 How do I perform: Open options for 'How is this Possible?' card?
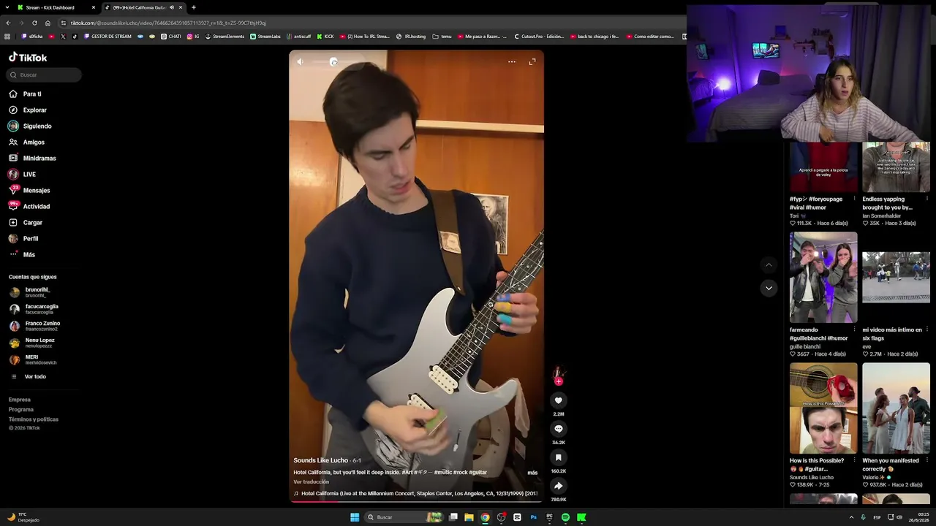[854, 460]
